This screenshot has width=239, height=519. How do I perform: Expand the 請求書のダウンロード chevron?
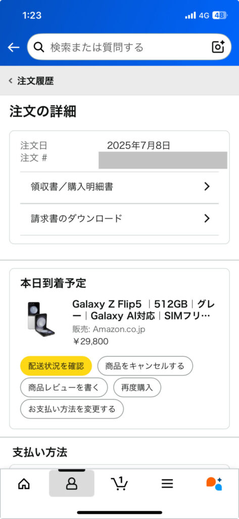tap(207, 218)
